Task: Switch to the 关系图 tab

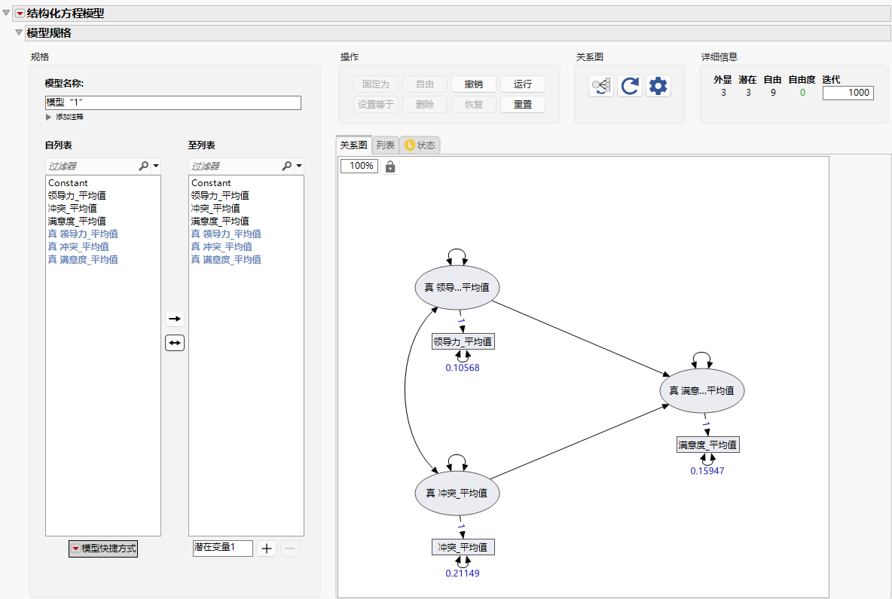Action: [354, 145]
